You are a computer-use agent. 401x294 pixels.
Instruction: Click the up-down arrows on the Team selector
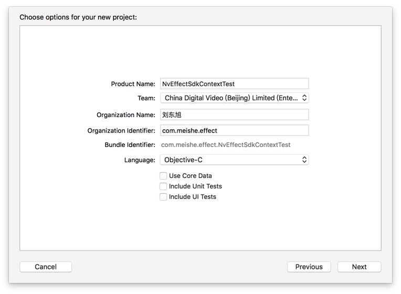pos(304,98)
